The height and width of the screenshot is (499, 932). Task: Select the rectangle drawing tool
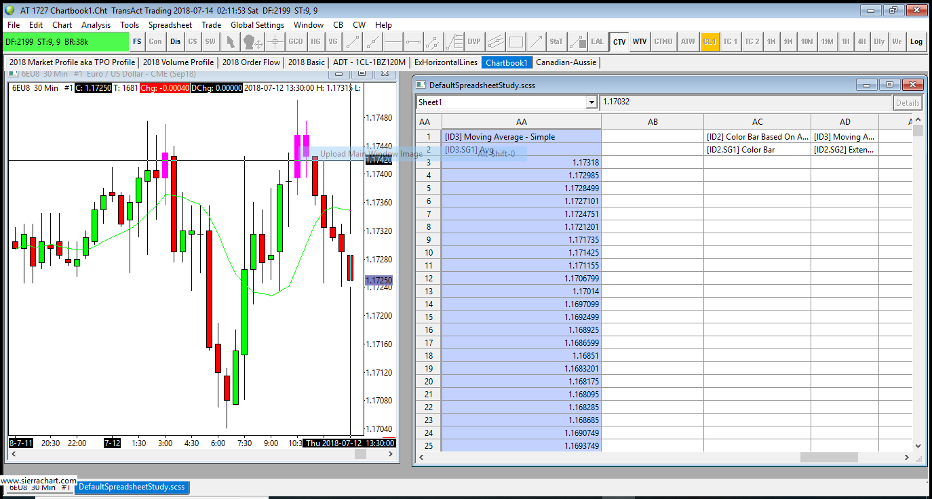(x=516, y=41)
